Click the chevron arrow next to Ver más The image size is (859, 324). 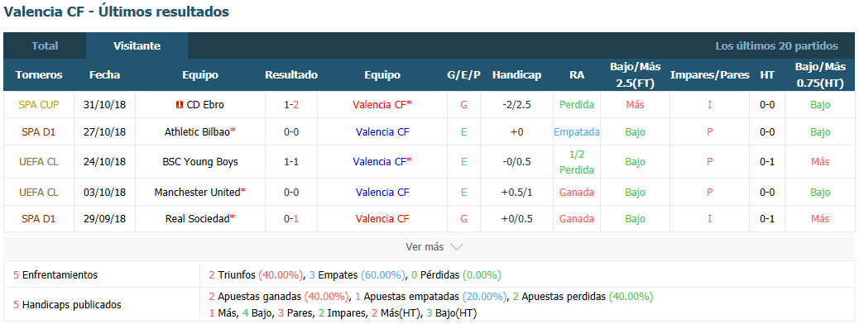pos(456,247)
